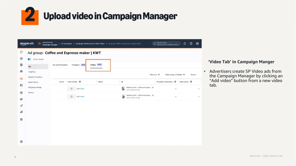
Task: Open the shield icon in sidebar
Action: [x=21, y=93]
